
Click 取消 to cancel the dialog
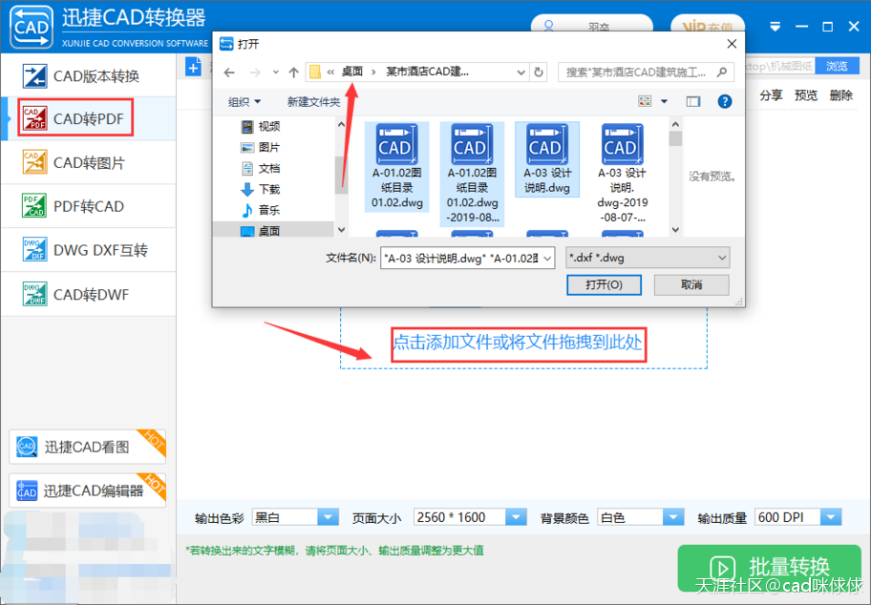pyautogui.click(x=691, y=285)
